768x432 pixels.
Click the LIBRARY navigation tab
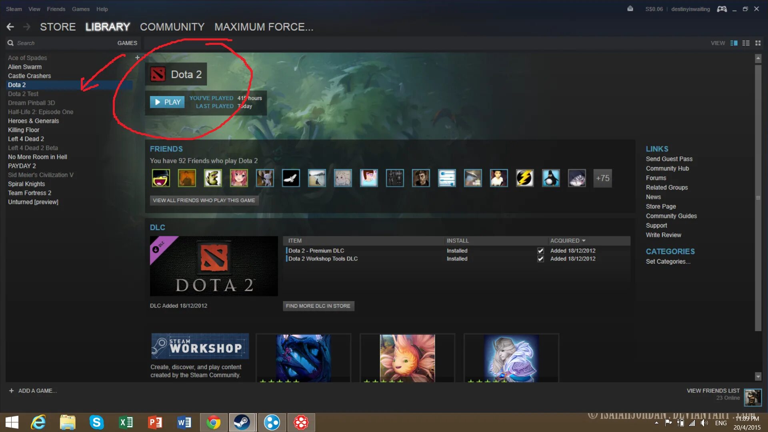click(108, 27)
